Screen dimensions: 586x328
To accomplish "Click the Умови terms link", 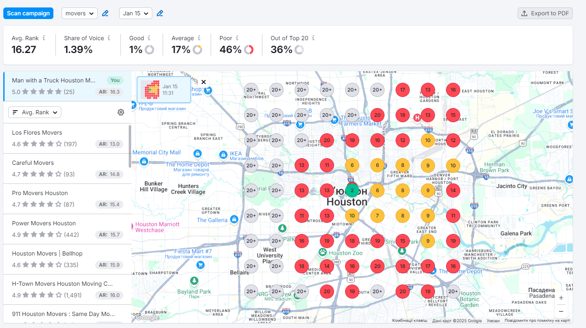I will pyautogui.click(x=493, y=321).
